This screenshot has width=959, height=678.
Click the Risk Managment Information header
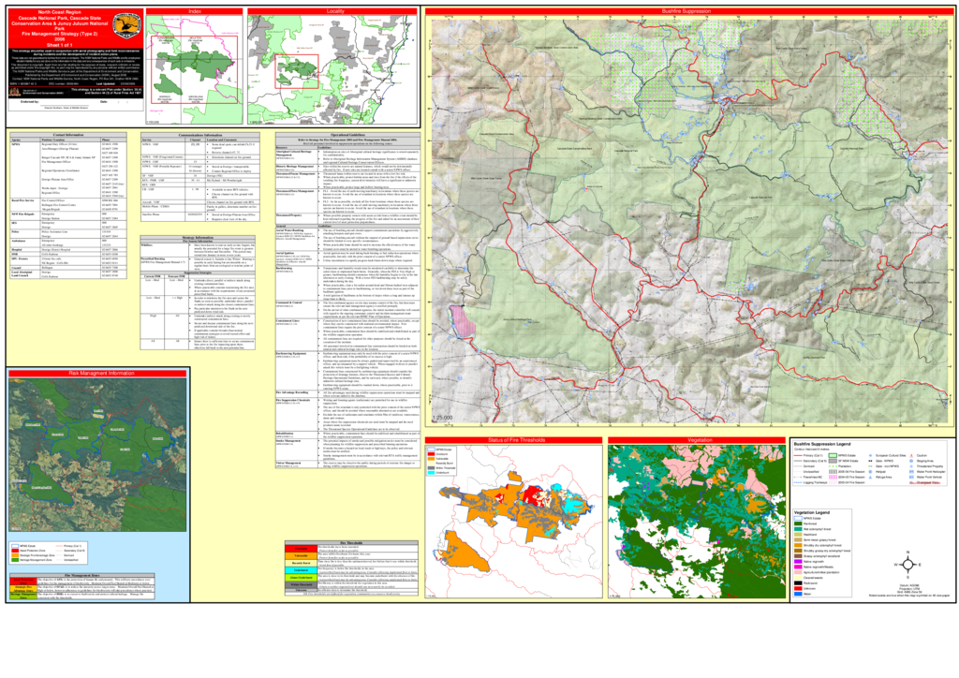pos(97,373)
